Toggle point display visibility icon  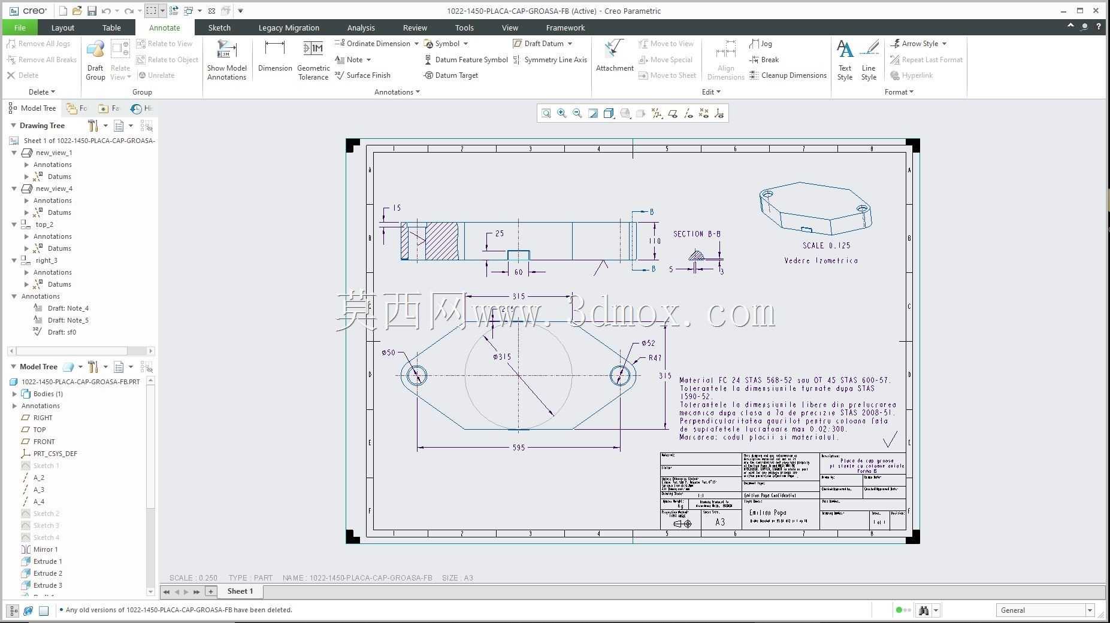click(704, 113)
